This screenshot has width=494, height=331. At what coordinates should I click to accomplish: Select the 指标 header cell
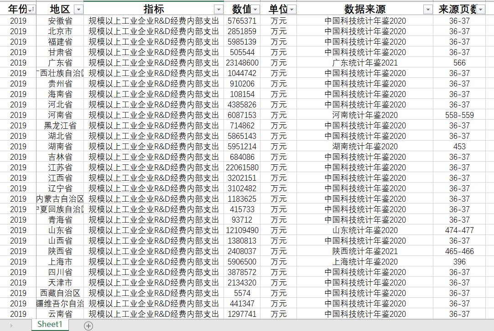154,9
